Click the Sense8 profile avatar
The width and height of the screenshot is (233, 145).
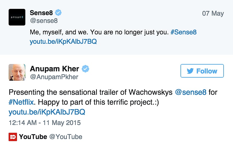coord(17,17)
